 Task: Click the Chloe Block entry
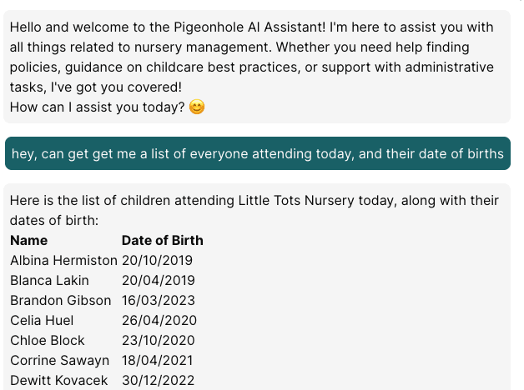click(x=48, y=340)
